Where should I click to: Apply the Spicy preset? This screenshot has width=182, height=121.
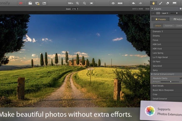tap(166, 70)
